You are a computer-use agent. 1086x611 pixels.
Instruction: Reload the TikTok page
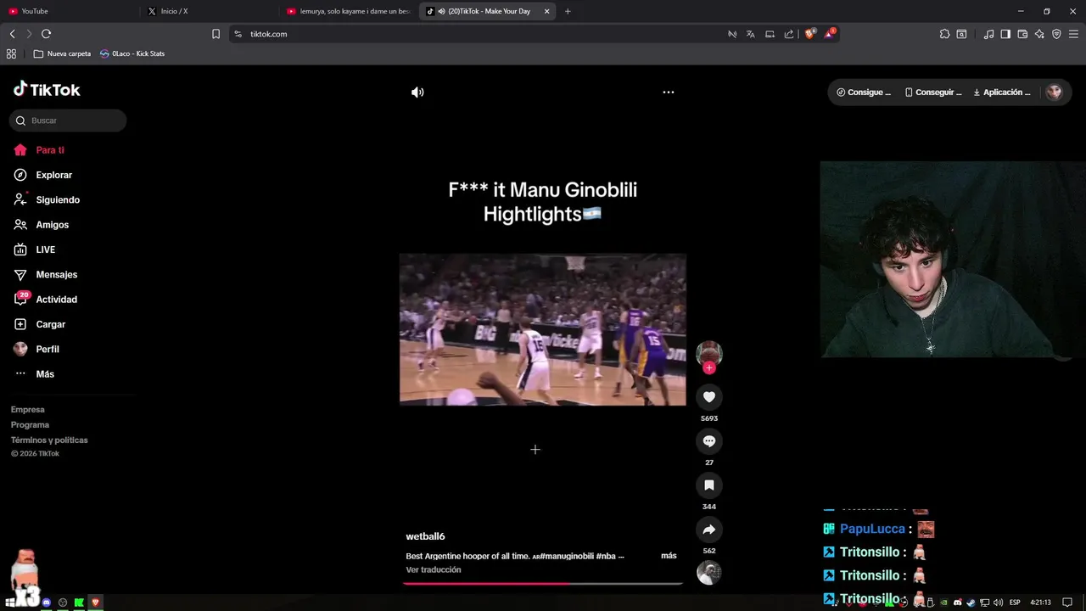click(x=46, y=34)
